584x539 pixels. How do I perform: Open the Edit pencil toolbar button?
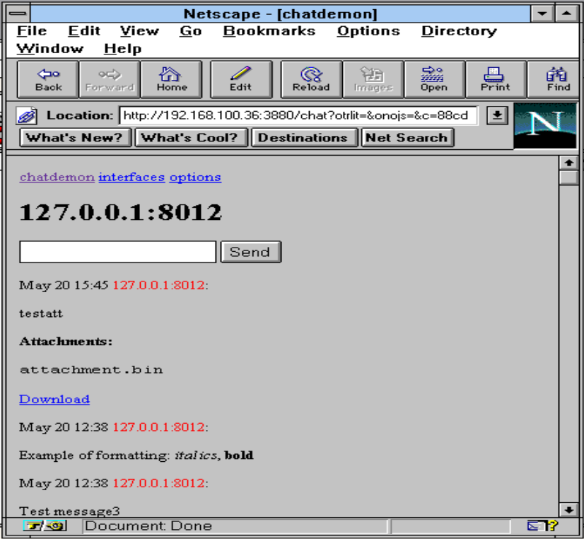click(x=241, y=80)
